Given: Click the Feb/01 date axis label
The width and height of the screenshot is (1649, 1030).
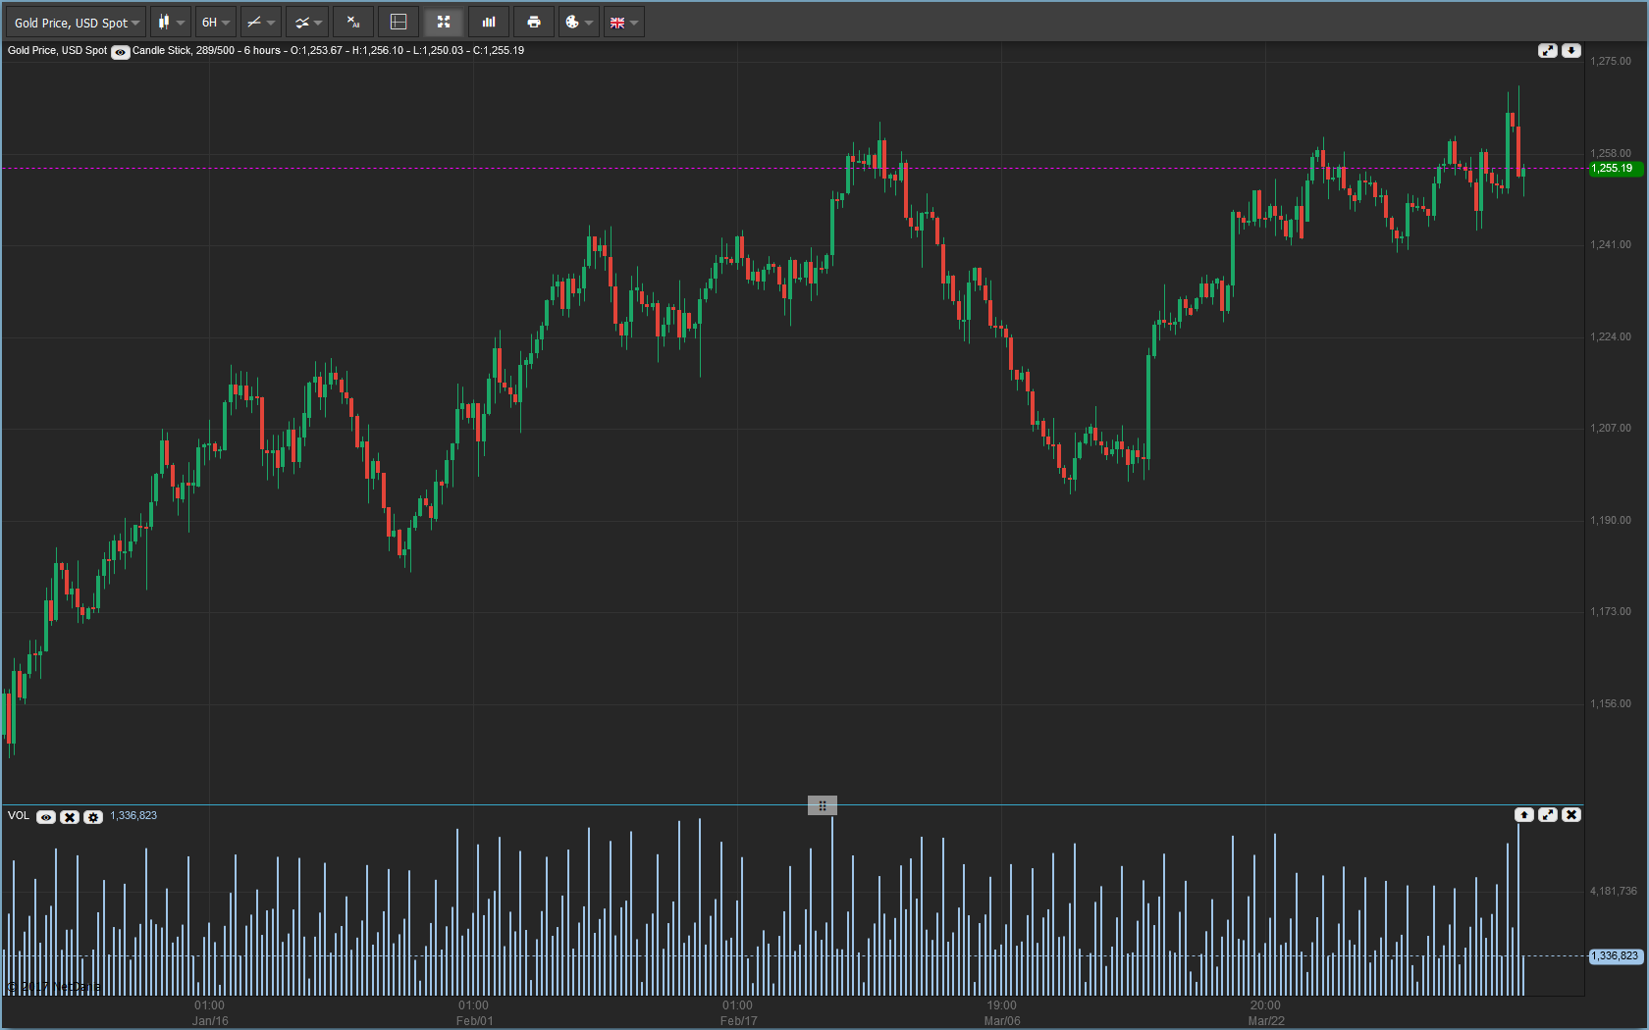Looking at the screenshot, I should pyautogui.click(x=475, y=1021).
